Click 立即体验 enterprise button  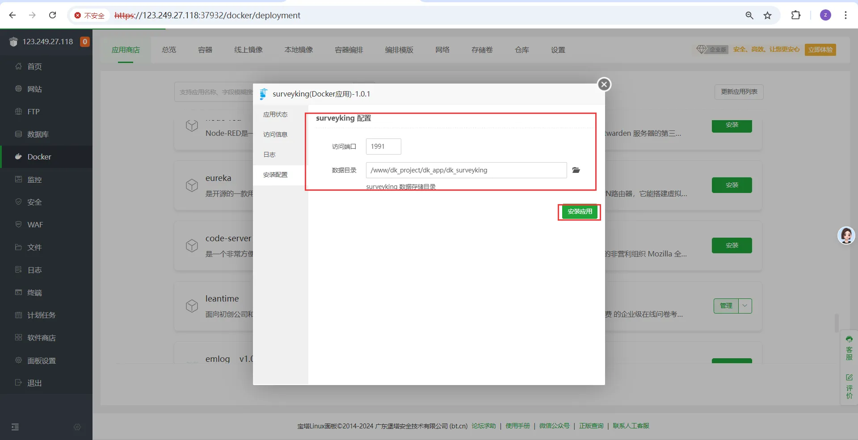pos(820,50)
